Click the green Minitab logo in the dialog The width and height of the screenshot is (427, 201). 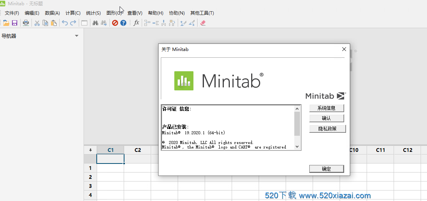(184, 81)
